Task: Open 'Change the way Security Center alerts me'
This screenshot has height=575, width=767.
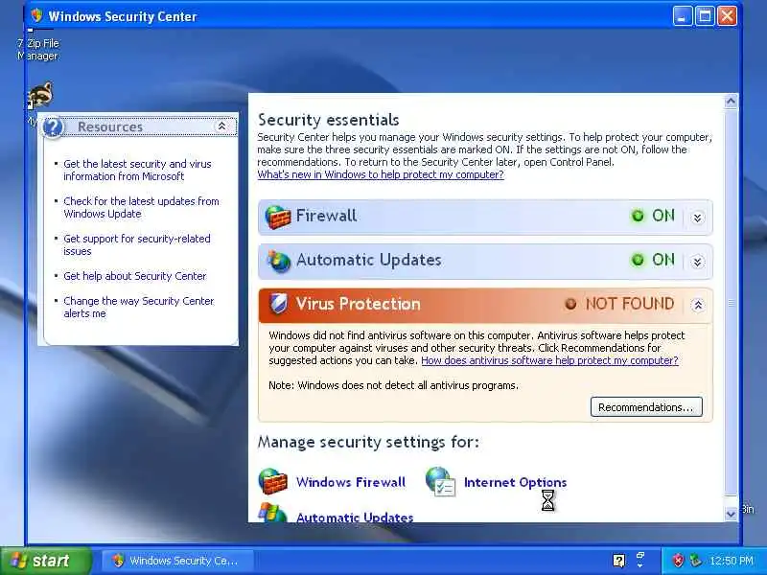Action: click(139, 307)
